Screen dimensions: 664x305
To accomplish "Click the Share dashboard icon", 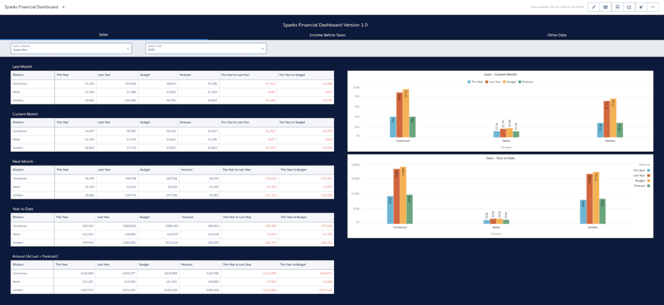I will coord(629,7).
